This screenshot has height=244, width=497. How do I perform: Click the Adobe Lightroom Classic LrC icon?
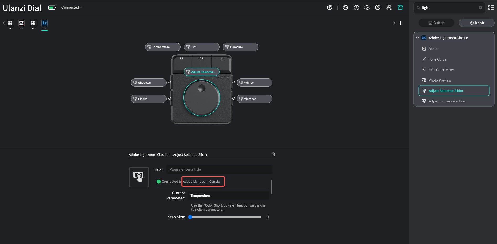pyautogui.click(x=424, y=38)
